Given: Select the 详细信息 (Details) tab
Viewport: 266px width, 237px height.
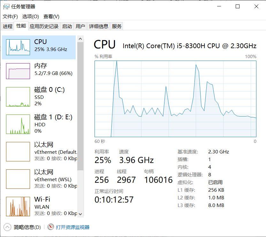Looking at the screenshot, I should click(99, 26).
